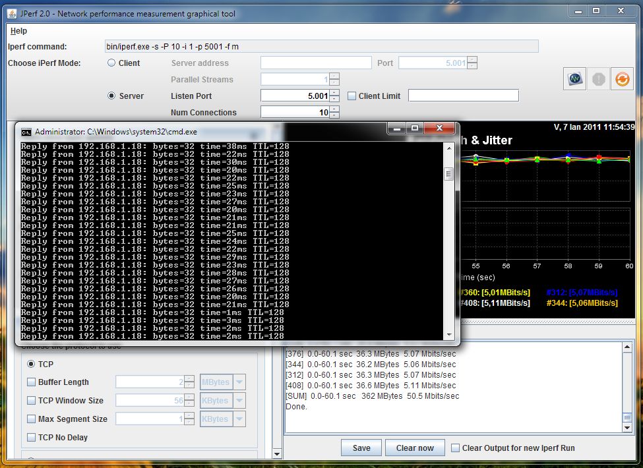Open the Buffer Length units dropdown

pyautogui.click(x=239, y=382)
